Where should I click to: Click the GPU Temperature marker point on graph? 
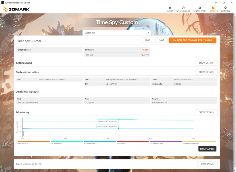(x=119, y=128)
